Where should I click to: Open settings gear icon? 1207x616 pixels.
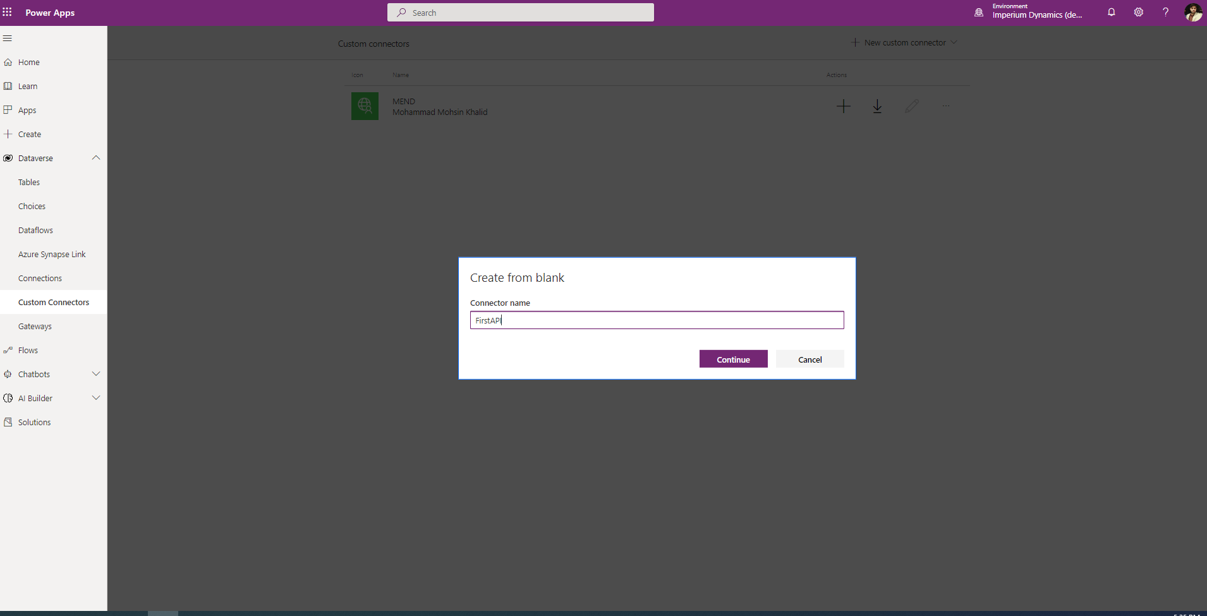pos(1138,12)
